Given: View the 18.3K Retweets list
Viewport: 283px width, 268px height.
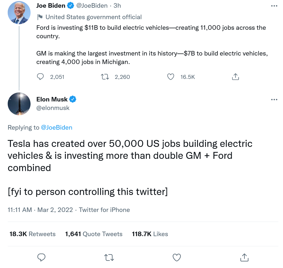Looking at the screenshot, I should click(x=32, y=234).
